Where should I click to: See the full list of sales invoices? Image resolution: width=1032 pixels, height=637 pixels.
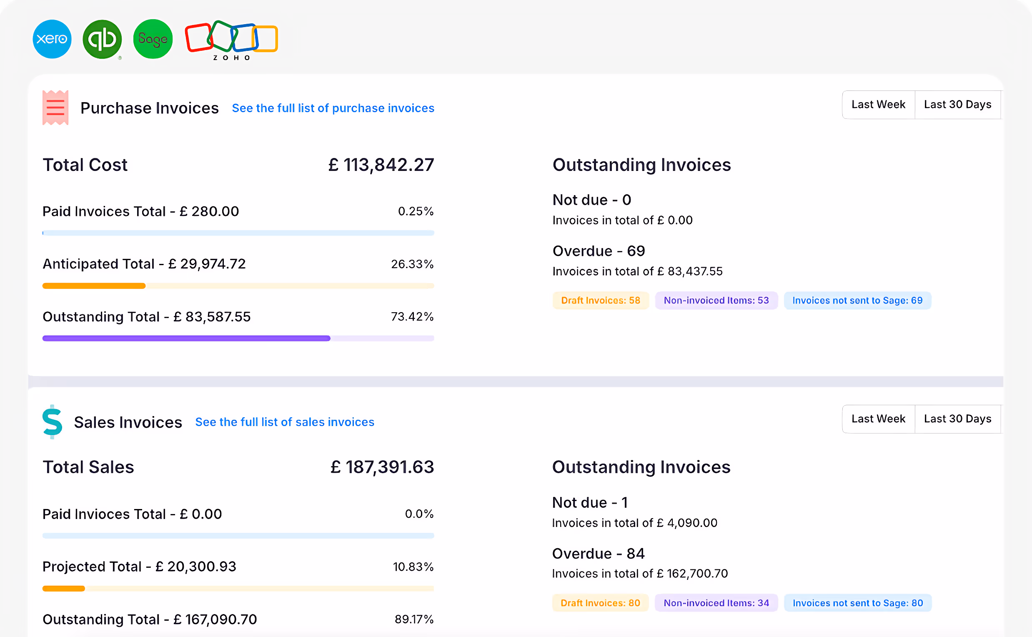[284, 422]
